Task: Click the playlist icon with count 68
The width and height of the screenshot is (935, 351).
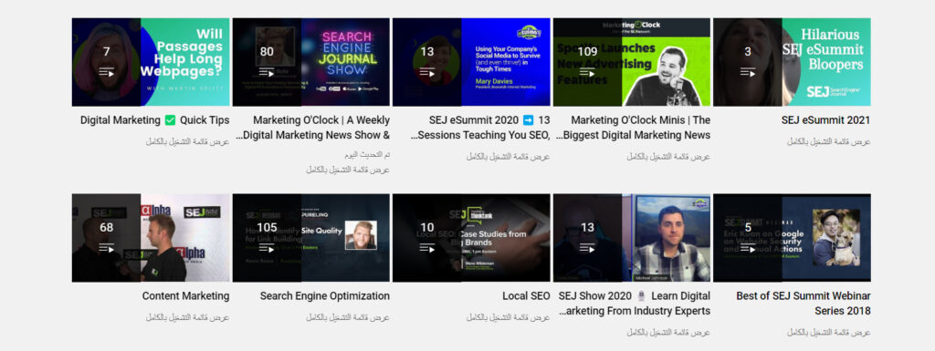Action: pyautogui.click(x=106, y=248)
